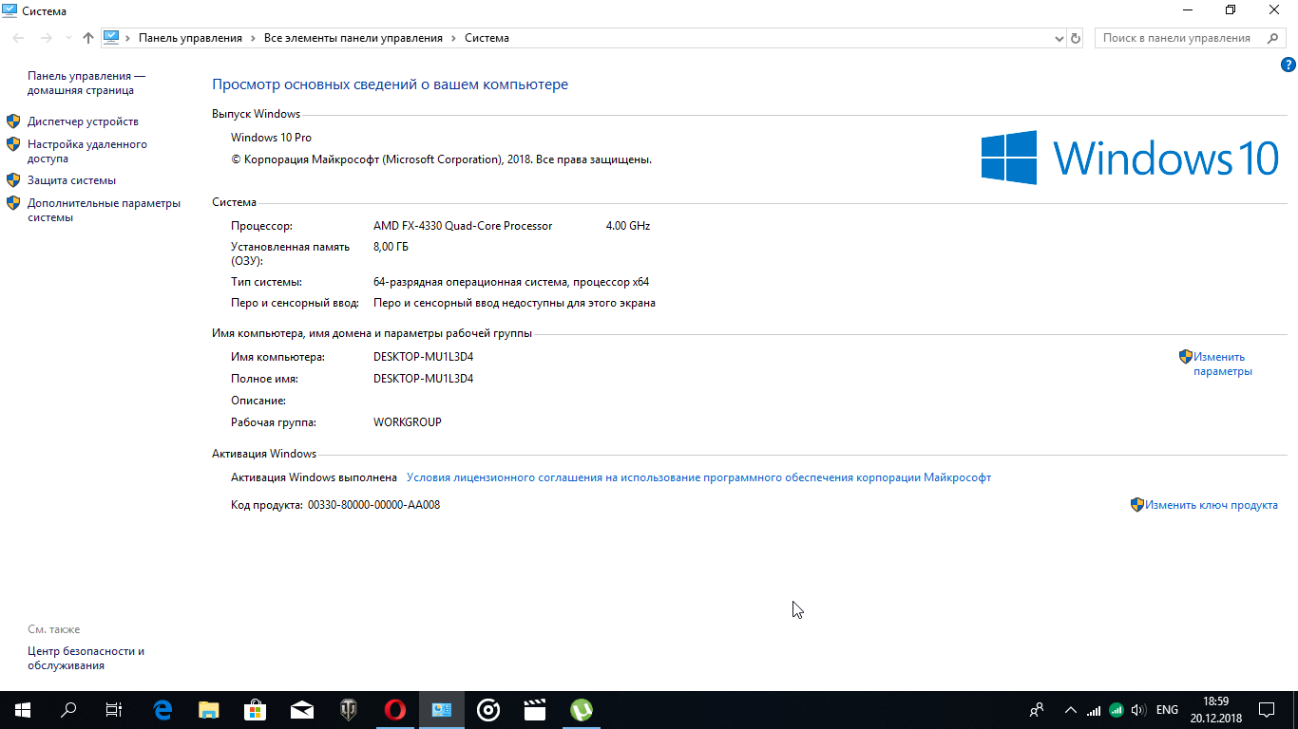Open "Настройка удаленного доступа"
Screen dimensions: 1298x729
click(87, 152)
